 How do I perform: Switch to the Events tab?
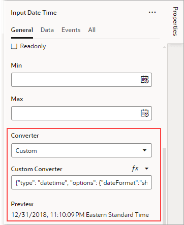[71, 30]
